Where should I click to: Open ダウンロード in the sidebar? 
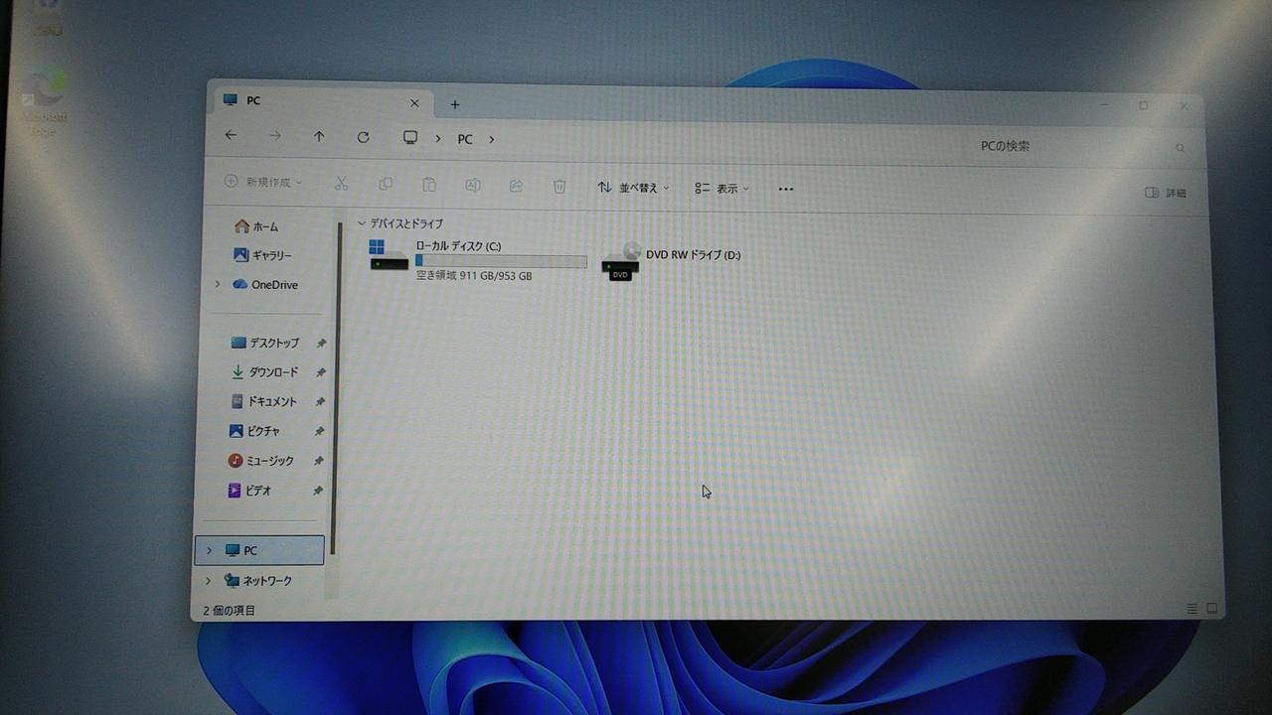pyautogui.click(x=271, y=372)
